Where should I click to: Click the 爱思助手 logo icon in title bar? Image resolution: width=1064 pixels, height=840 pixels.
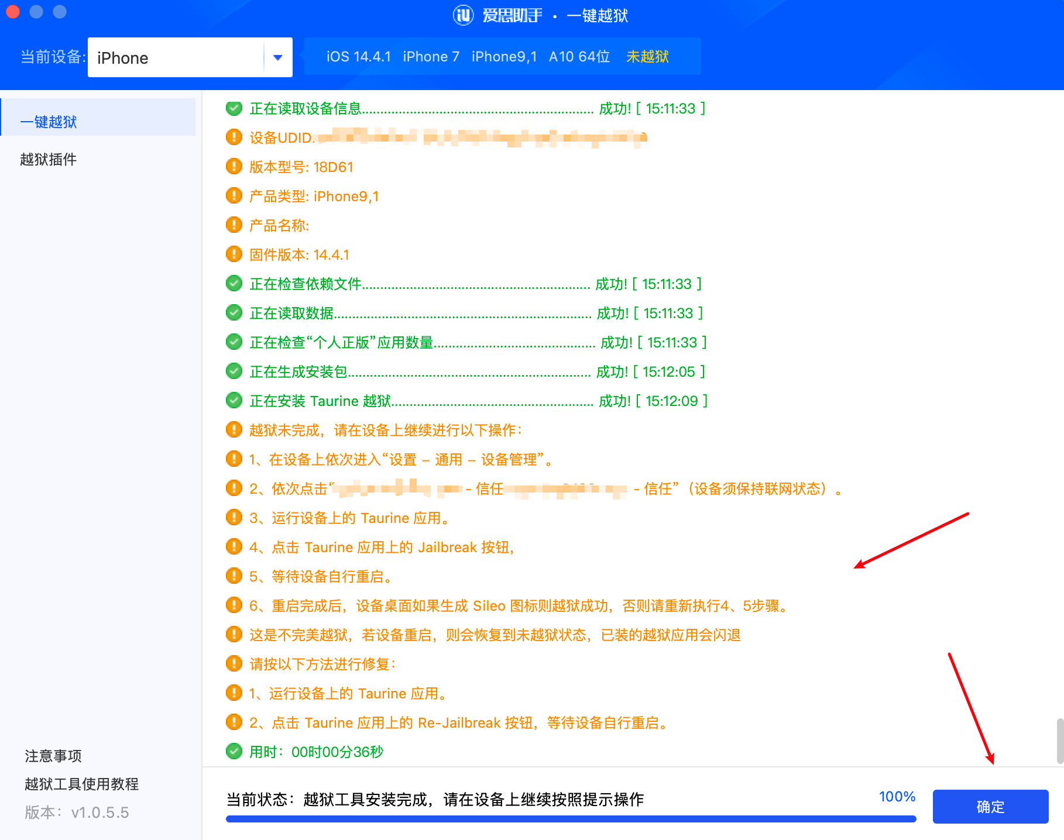point(463,15)
